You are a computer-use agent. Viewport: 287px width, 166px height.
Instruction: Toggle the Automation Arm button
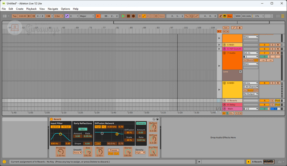[144, 16]
